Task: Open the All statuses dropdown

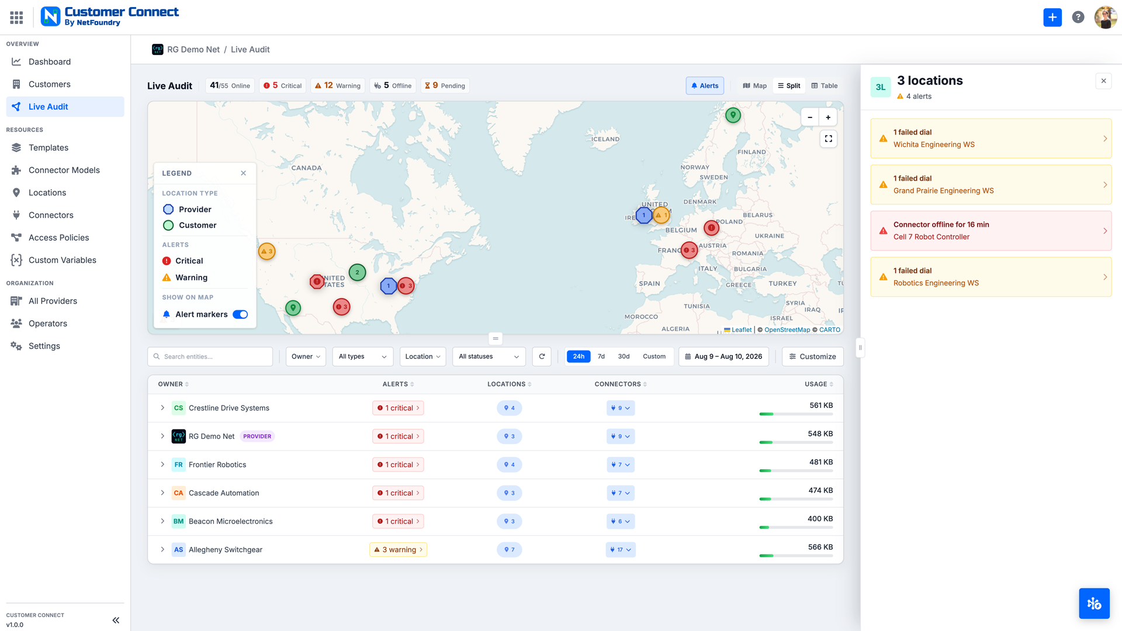Action: (489, 356)
